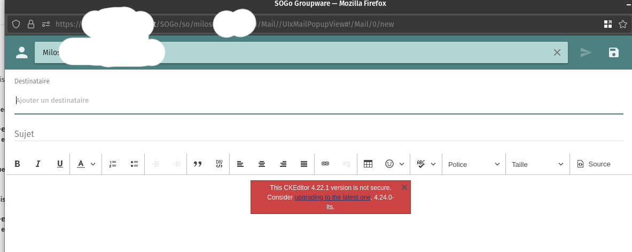This screenshot has height=252, width=632.
Task: Dismiss the CKEditor security warning
Action: click(x=404, y=187)
